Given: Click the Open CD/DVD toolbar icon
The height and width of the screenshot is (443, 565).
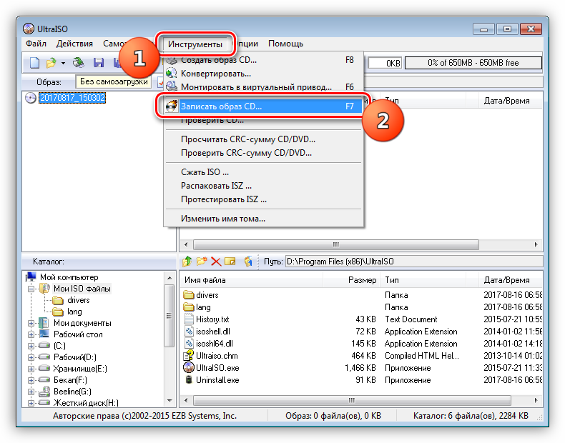Looking at the screenshot, I should click(78, 63).
